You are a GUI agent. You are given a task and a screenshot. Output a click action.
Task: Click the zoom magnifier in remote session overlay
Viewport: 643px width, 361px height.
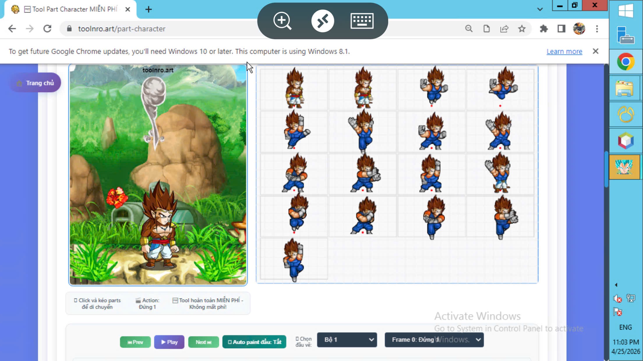tap(282, 21)
